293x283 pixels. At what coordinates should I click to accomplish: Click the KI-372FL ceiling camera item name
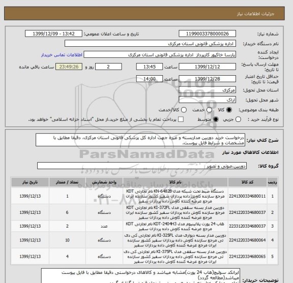pos(175,212)
